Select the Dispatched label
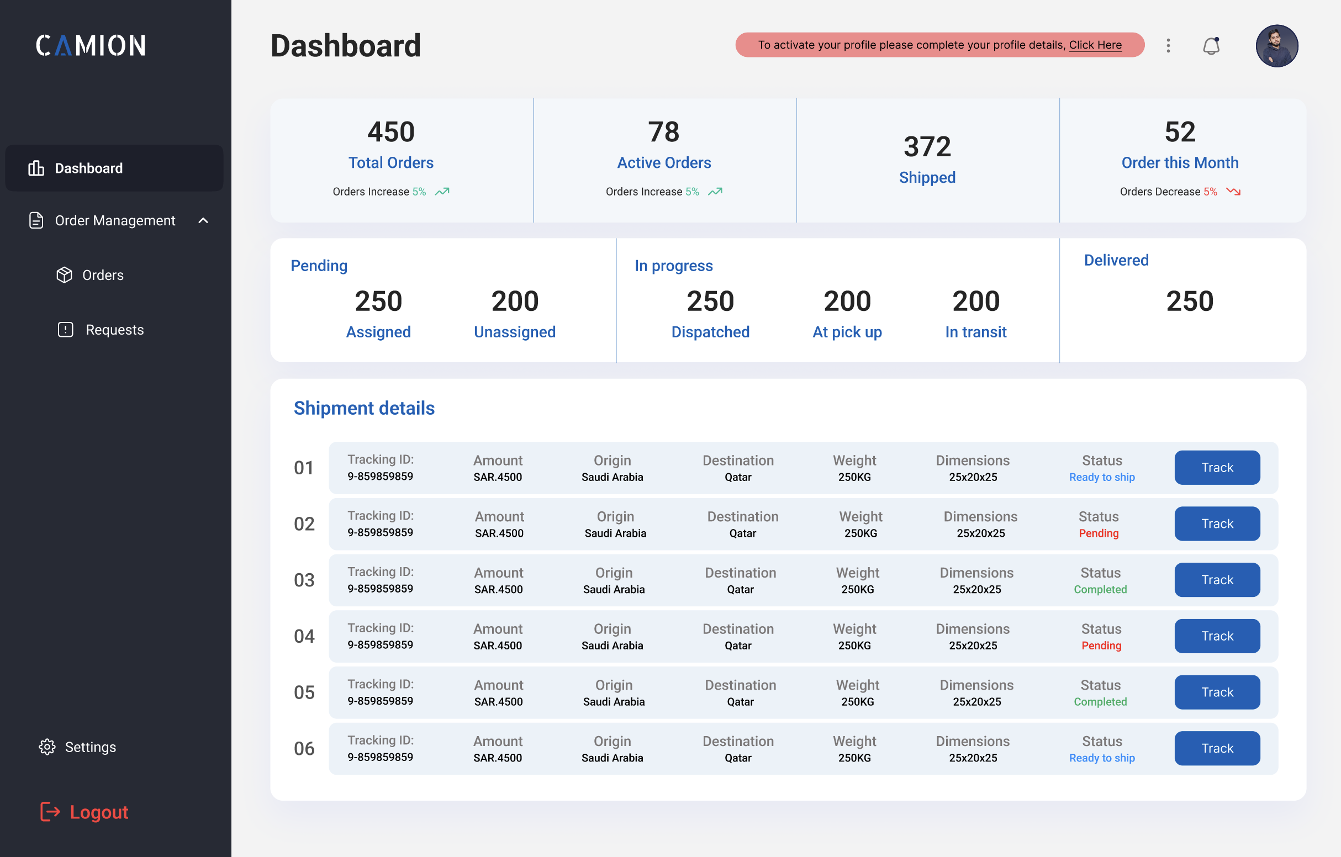Screen dimensions: 1341x857 click(711, 332)
